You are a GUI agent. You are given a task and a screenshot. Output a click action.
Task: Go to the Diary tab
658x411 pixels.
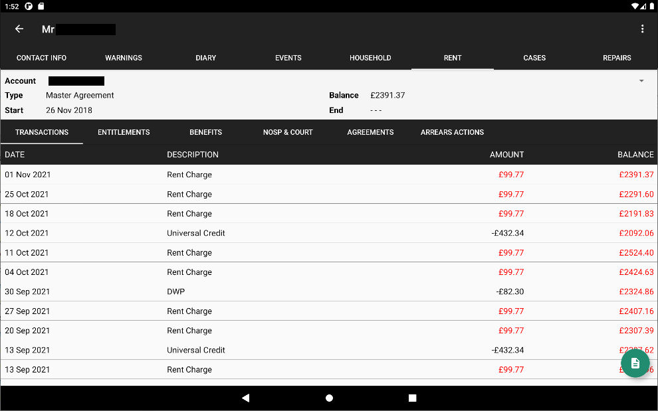pos(205,58)
